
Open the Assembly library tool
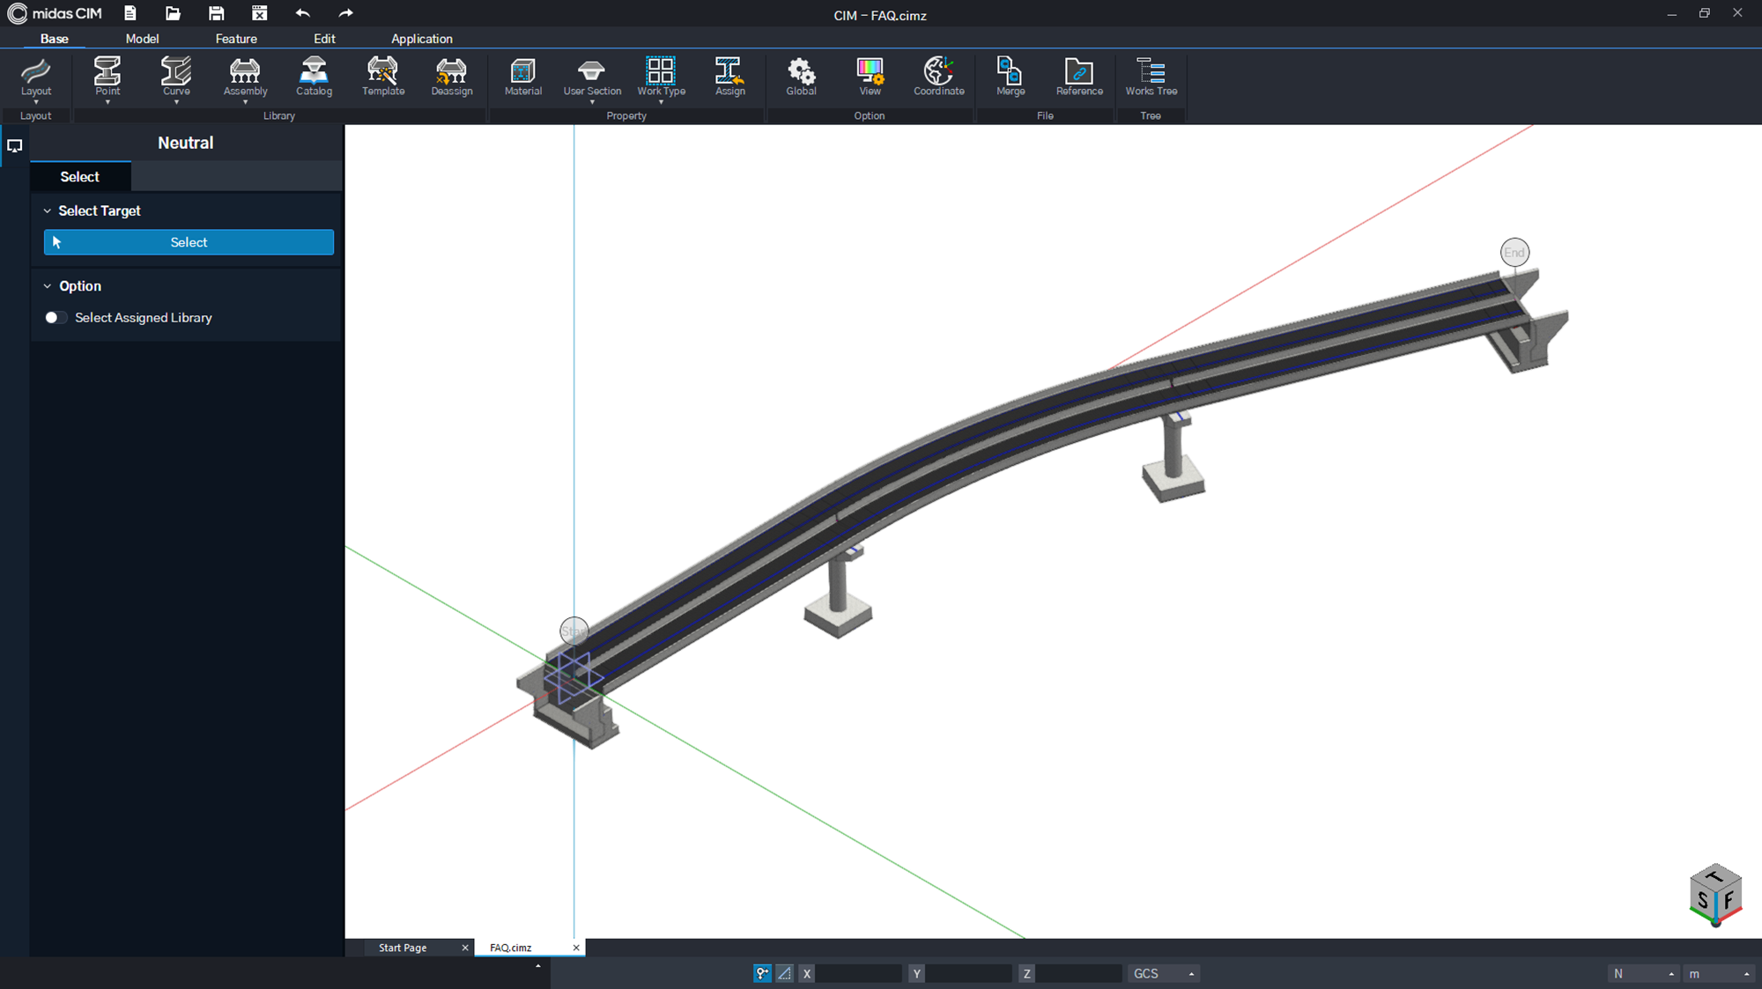245,77
